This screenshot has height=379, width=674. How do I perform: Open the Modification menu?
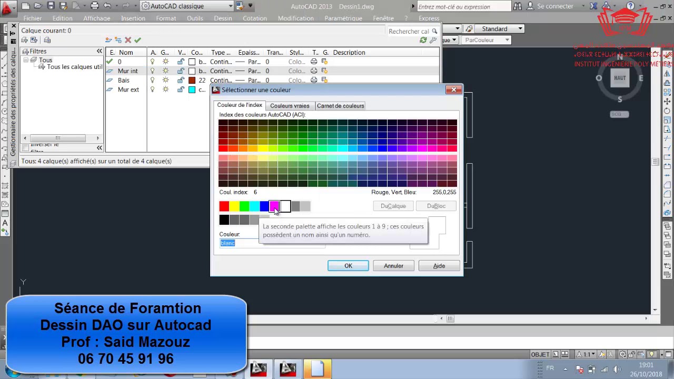[x=295, y=18]
